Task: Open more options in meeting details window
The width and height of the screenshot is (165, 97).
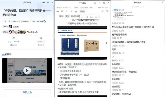Action: click(43, 2)
